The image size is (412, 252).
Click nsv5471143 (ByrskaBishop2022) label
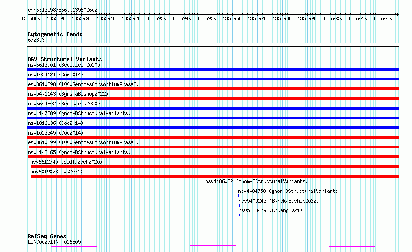pos(68,94)
